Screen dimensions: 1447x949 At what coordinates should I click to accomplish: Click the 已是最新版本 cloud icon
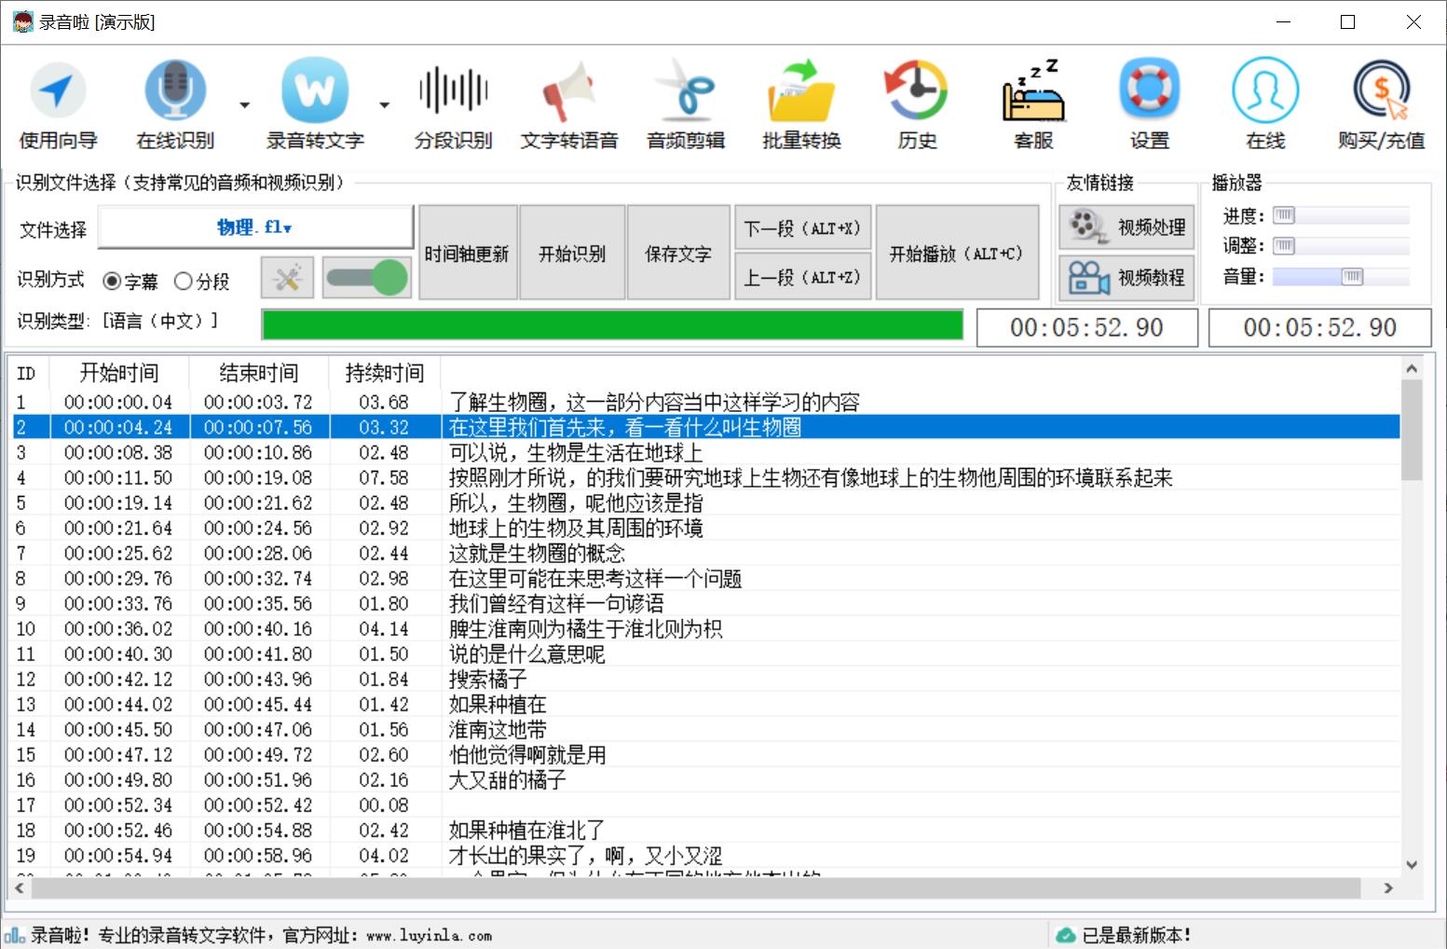tap(1065, 935)
